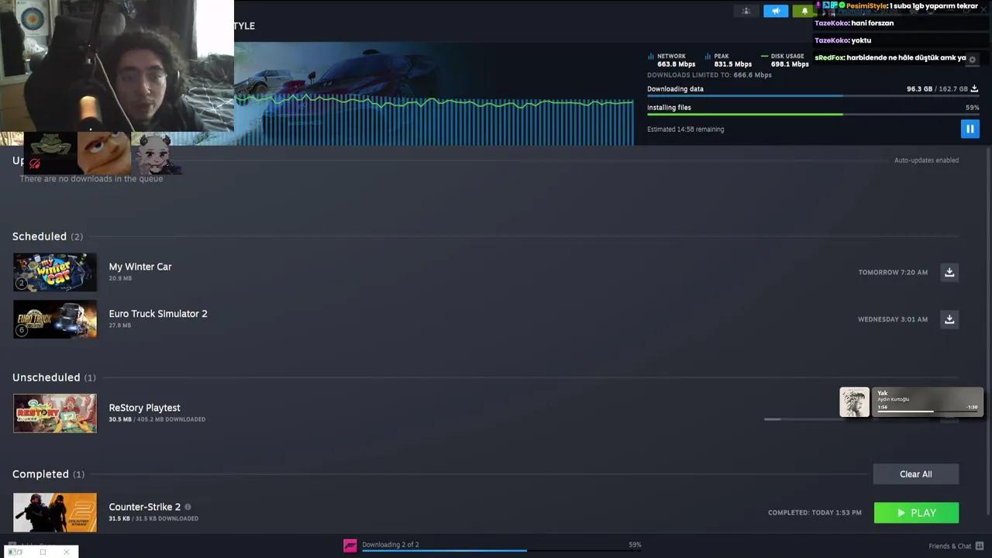Open Counter-Strike 2 thumbnail

(x=55, y=512)
